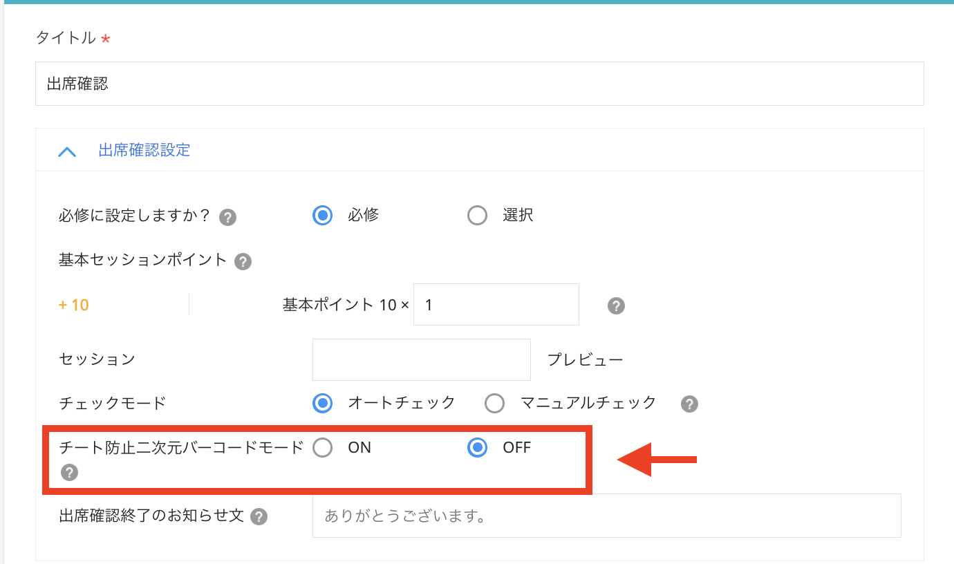The width and height of the screenshot is (954, 564).
Task: Open help icon beside マニュアルチェック option
Action: [689, 404]
